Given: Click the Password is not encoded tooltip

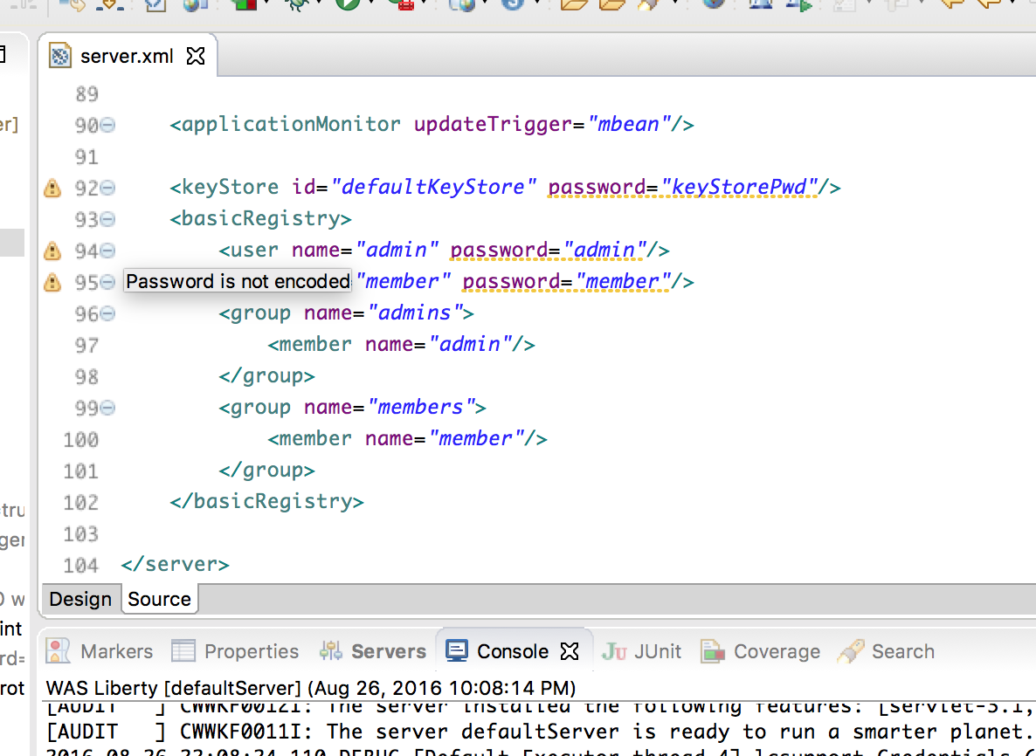Looking at the screenshot, I should (237, 281).
